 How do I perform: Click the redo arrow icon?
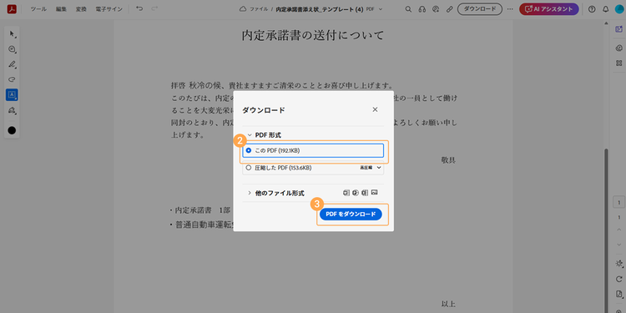154,8
